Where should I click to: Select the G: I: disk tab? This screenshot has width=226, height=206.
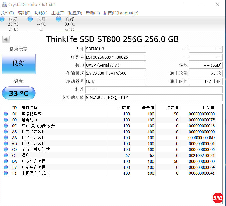[x=69, y=24]
